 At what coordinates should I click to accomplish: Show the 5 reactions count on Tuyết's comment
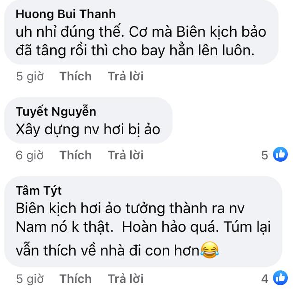(265, 155)
